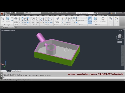The height and width of the screenshot is (93, 125).
Task: Open the WCS dropdown below the ViewCube
Action: pyautogui.click(x=120, y=42)
